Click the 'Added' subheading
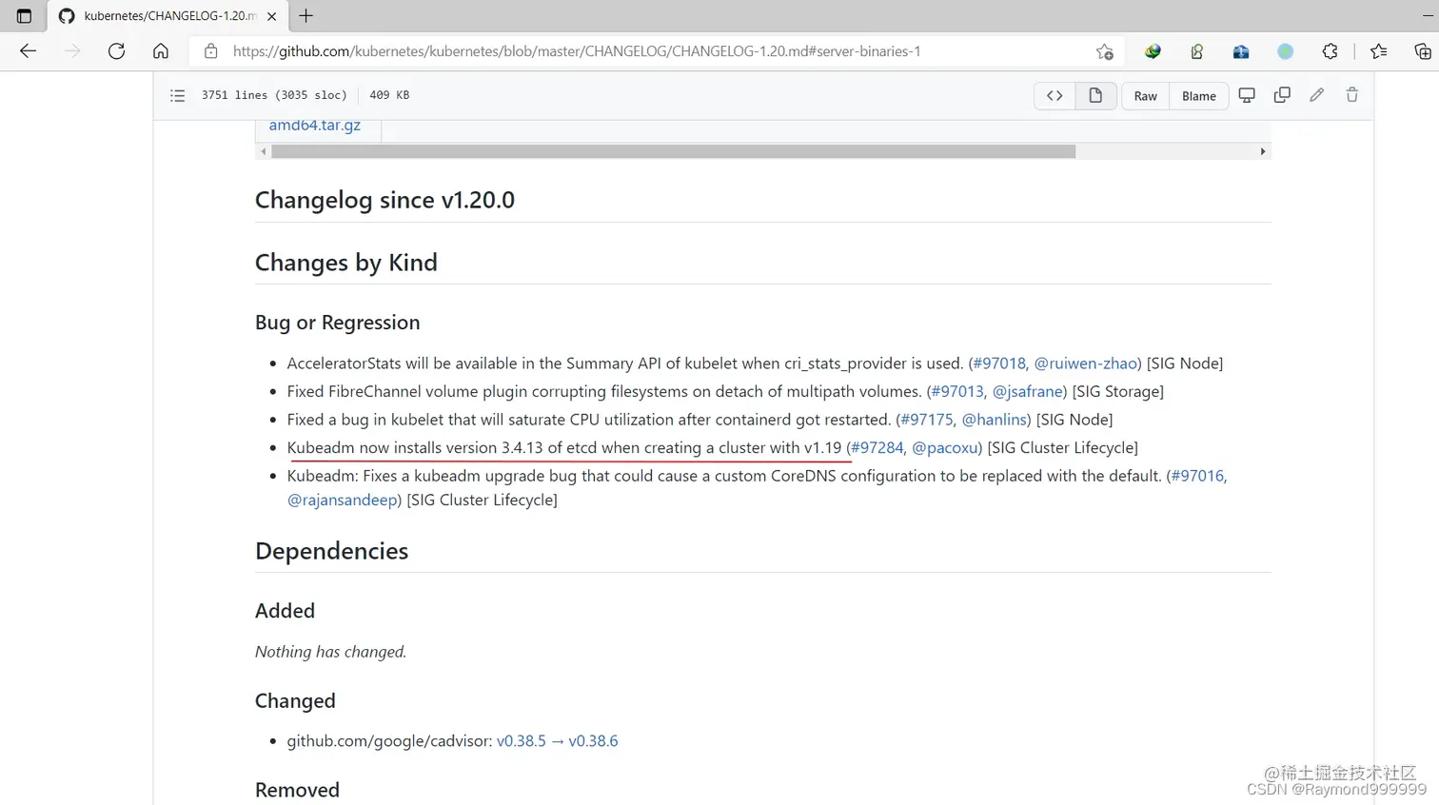Image resolution: width=1439 pixels, height=805 pixels. point(285,611)
